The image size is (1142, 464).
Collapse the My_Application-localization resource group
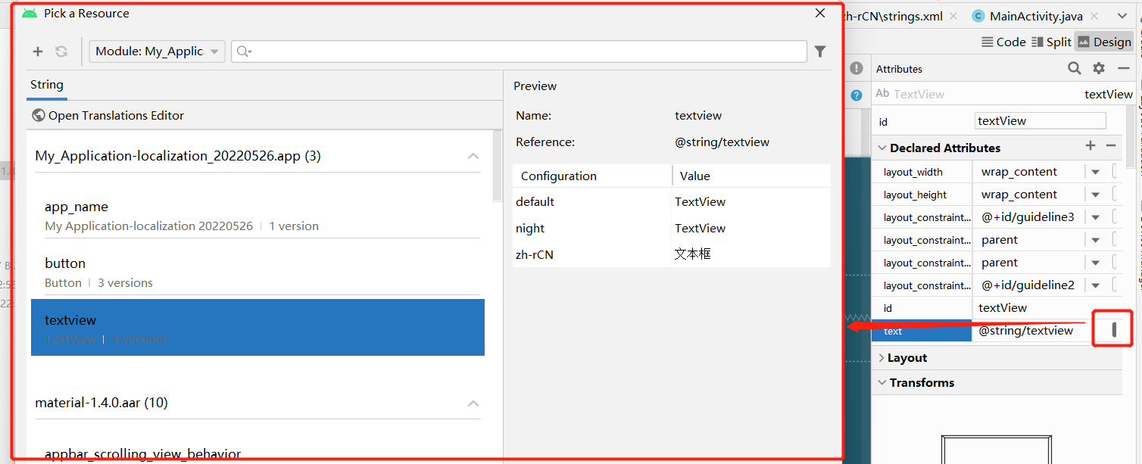(x=473, y=156)
